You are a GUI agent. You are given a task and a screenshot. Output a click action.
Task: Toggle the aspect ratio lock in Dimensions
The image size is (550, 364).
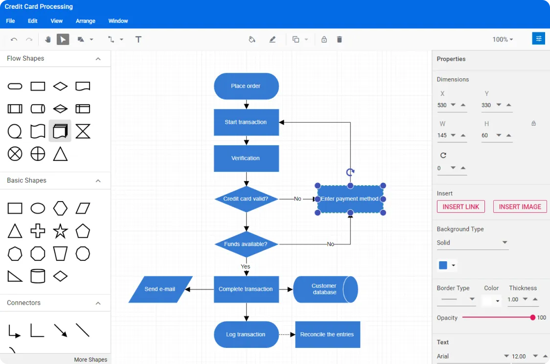coord(533,124)
